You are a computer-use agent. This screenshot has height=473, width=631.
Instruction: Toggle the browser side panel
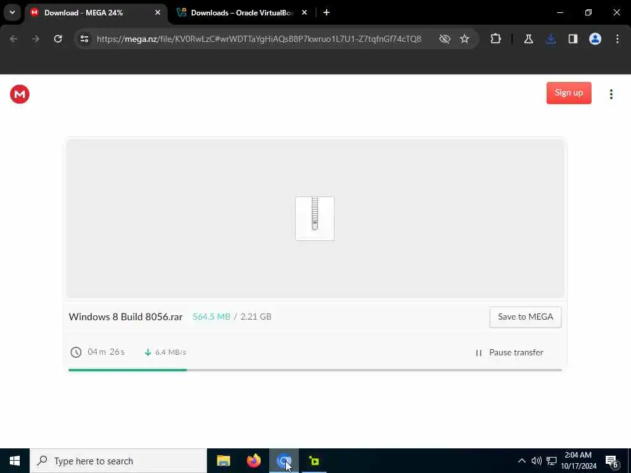pyautogui.click(x=573, y=39)
